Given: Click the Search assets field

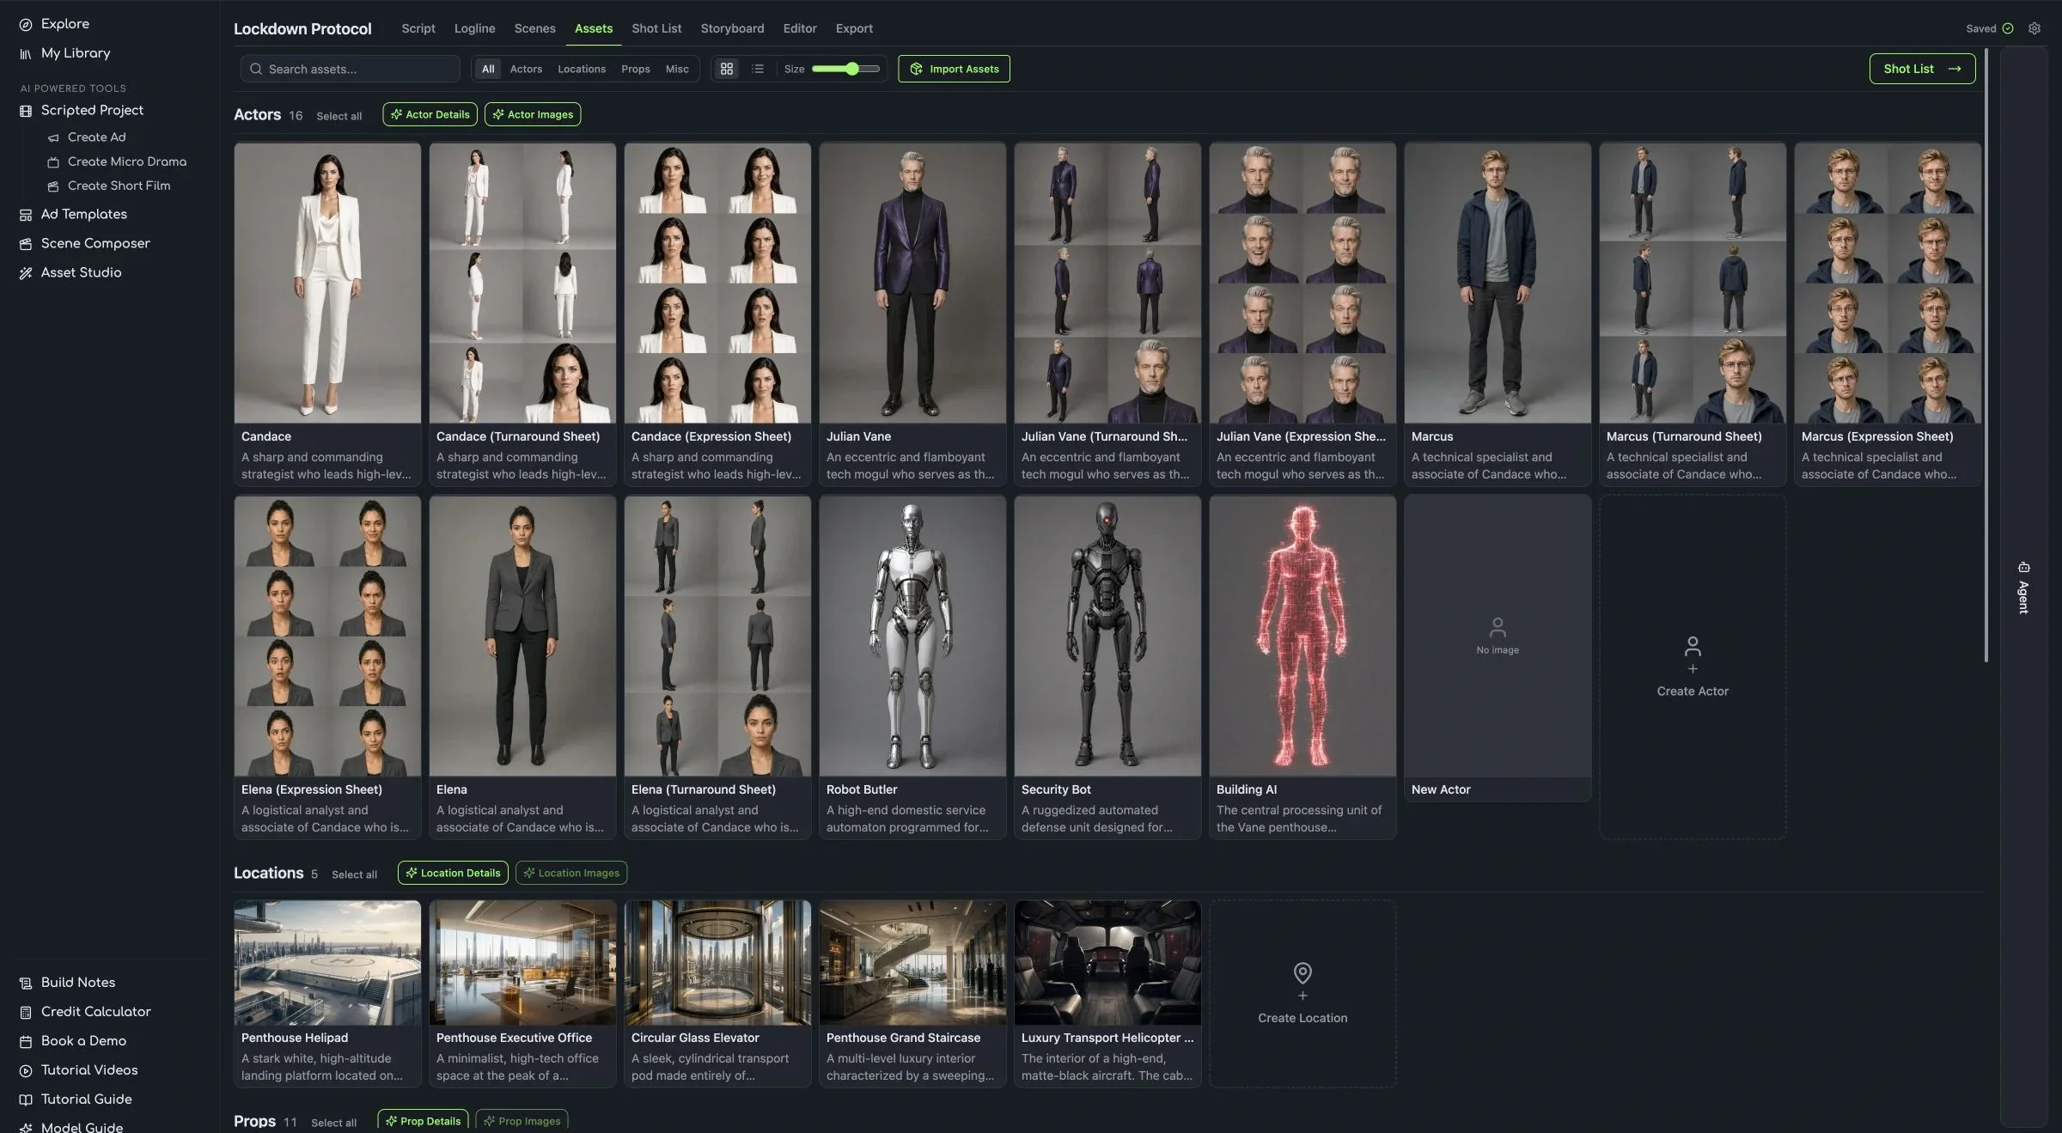Looking at the screenshot, I should coord(351,69).
